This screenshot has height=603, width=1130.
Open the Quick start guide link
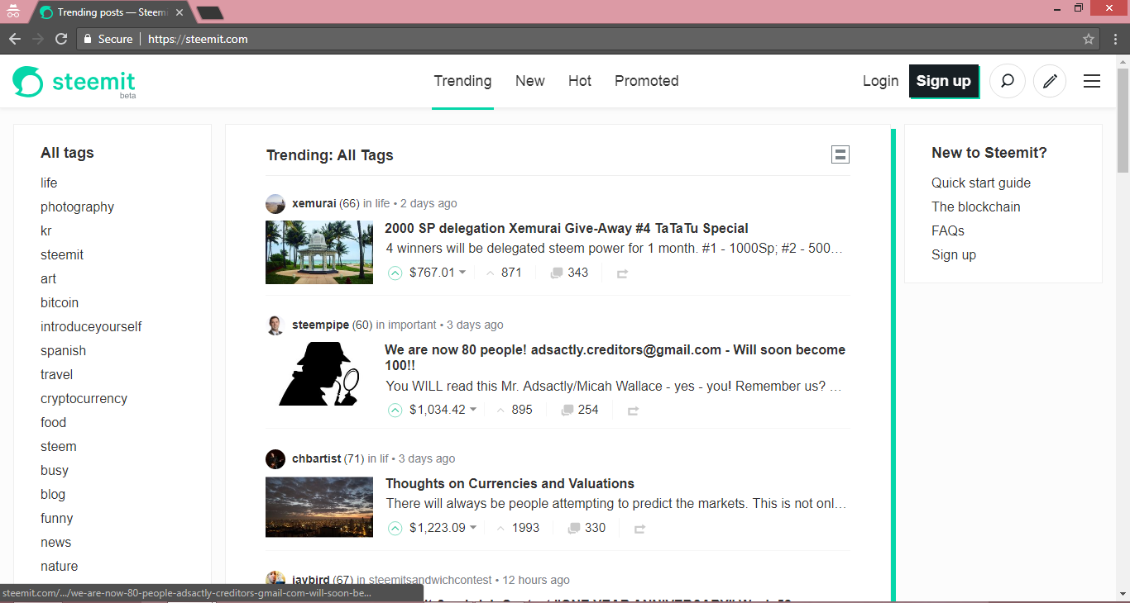[x=981, y=183]
